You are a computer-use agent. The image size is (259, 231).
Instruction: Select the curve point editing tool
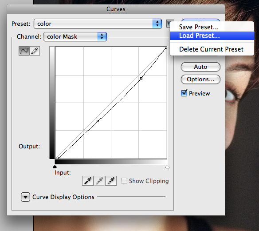tap(24, 51)
